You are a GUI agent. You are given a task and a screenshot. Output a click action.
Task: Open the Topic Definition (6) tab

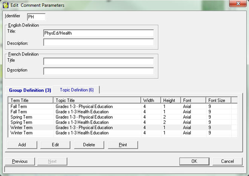(x=76, y=90)
